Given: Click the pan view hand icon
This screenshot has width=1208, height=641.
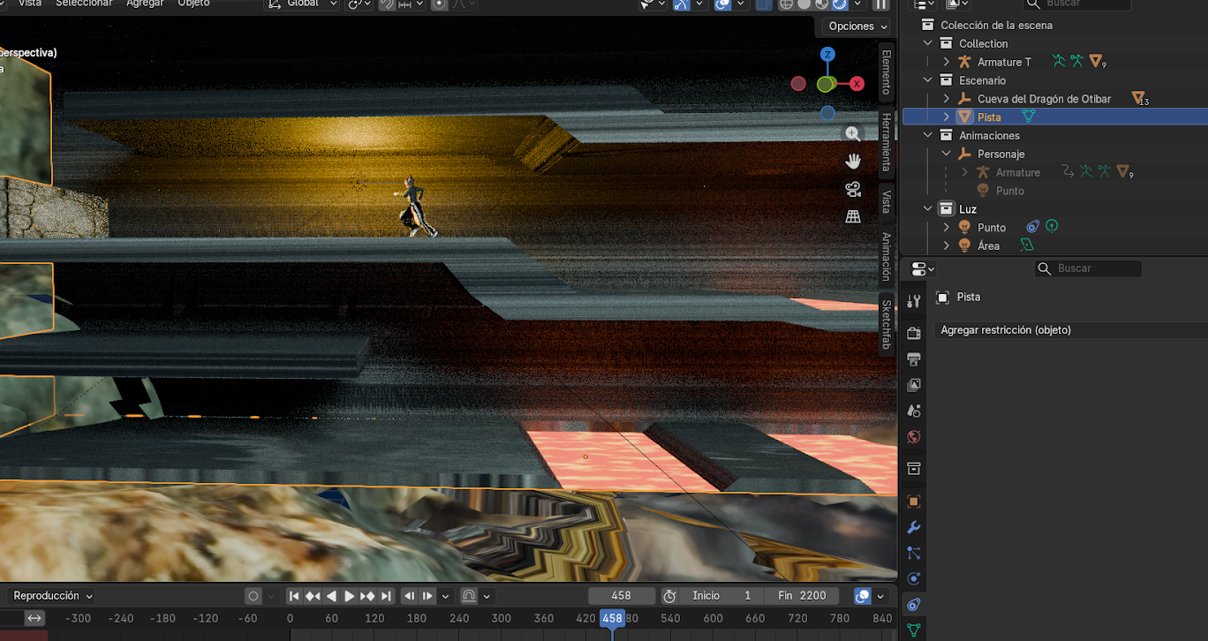Looking at the screenshot, I should (853, 162).
